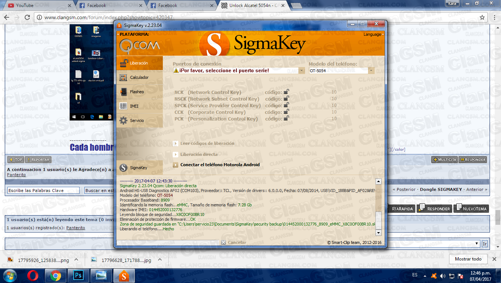This screenshot has height=283, width=501.
Task: Expand the Modelo del teléfono OT-5054 dropdown
Action: click(x=371, y=71)
